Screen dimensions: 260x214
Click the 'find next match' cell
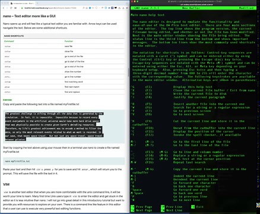click(x=72, y=87)
